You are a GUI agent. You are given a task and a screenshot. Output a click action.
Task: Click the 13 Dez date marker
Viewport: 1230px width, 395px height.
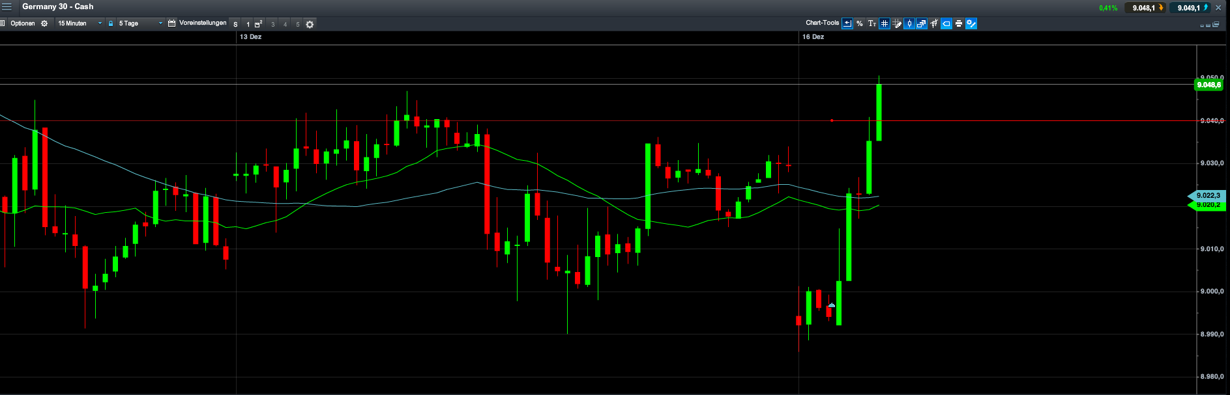point(250,37)
